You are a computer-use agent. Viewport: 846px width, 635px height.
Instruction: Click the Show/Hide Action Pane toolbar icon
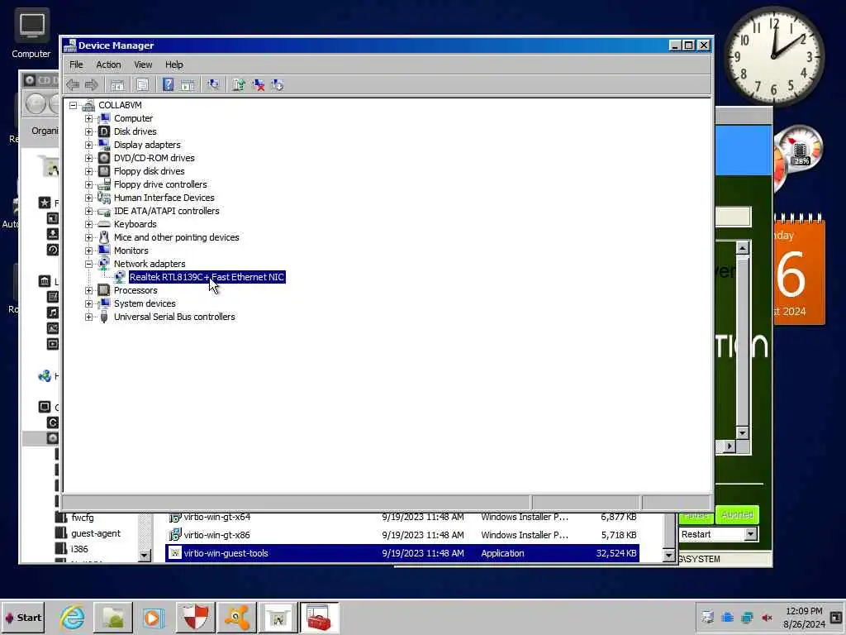coord(188,85)
